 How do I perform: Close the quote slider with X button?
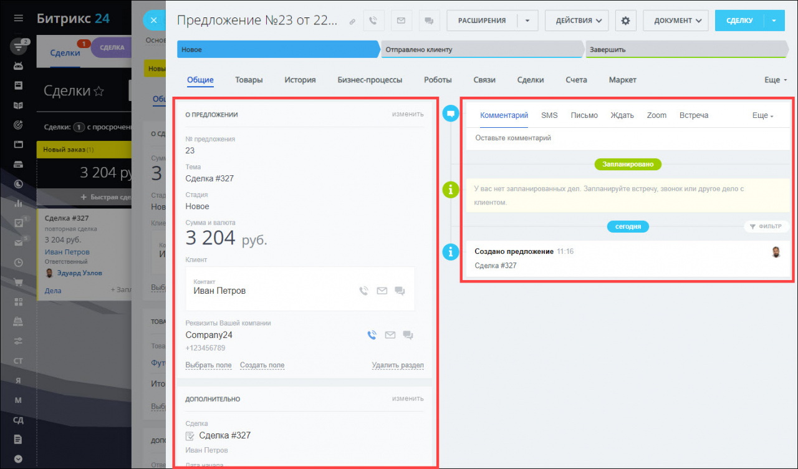[x=153, y=21]
